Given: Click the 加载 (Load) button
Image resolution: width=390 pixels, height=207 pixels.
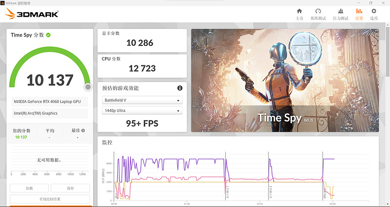Looking at the screenshot, I should click(29, 188).
